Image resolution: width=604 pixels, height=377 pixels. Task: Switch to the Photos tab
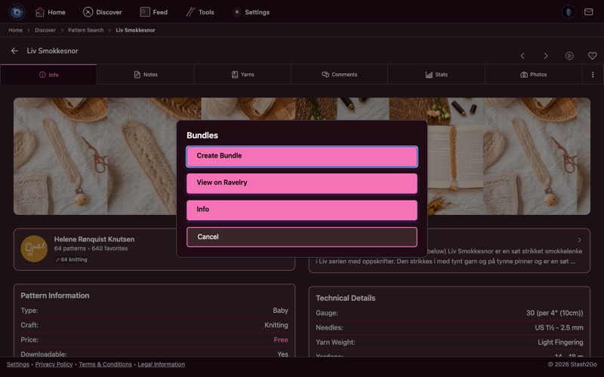[x=534, y=75]
